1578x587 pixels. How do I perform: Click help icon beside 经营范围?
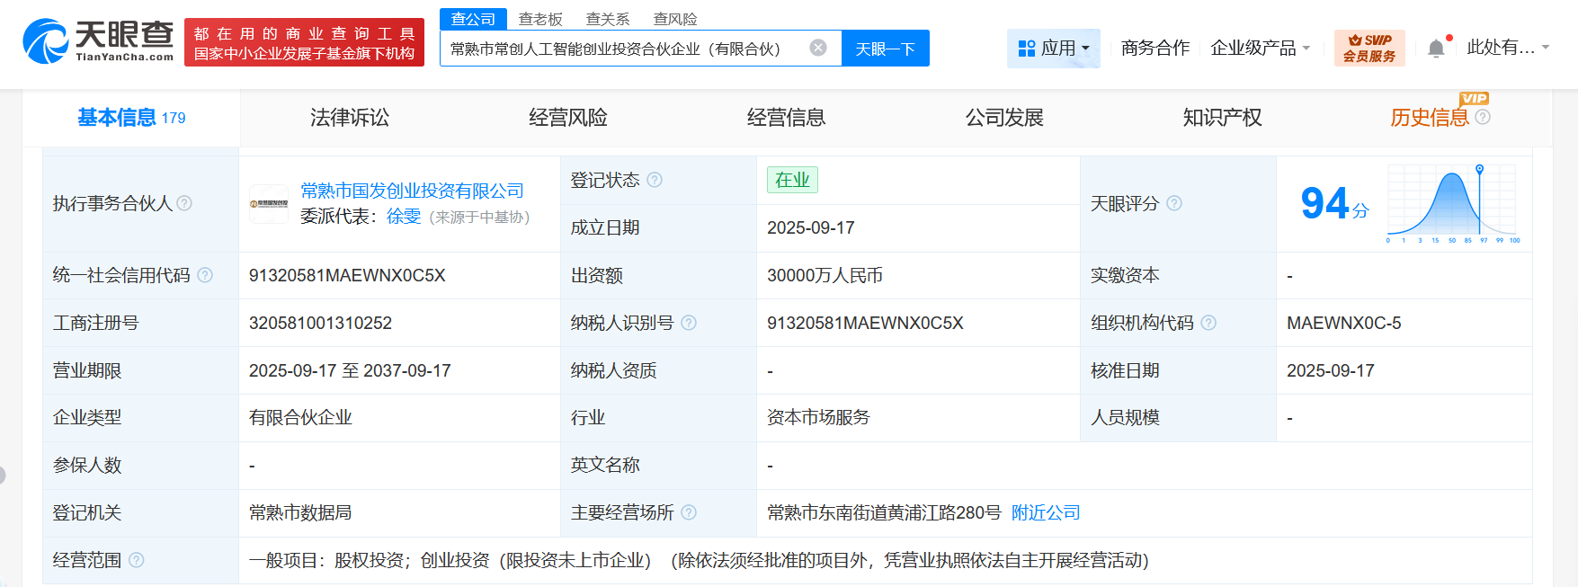(137, 560)
